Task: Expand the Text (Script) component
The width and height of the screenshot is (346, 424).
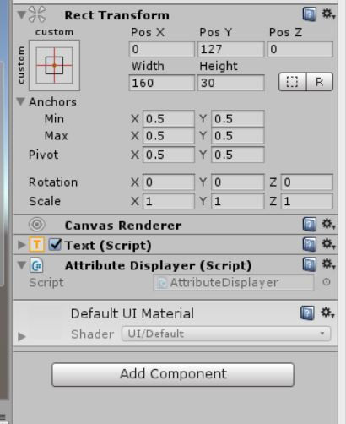Action: point(21,245)
